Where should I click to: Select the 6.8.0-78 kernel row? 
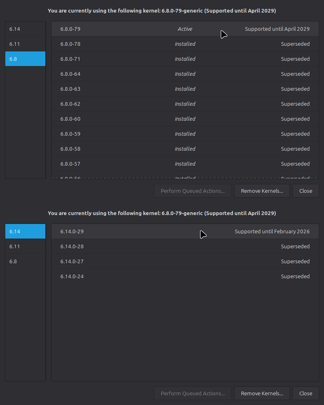(185, 44)
